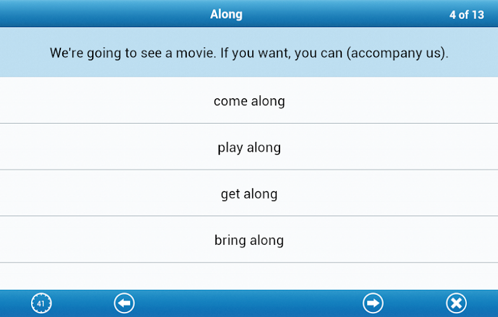Tap the number 41 inside the clock icon
Screen dimensions: 498x317
click(41, 304)
